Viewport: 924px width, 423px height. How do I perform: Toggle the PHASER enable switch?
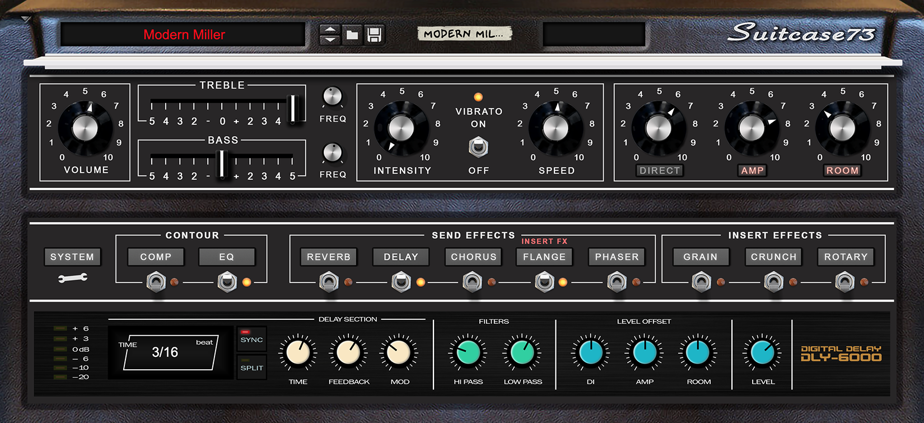[617, 282]
